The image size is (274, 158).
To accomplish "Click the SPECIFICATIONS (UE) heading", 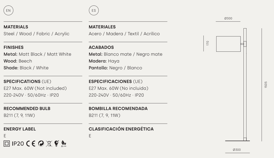I will coord(27,81).
